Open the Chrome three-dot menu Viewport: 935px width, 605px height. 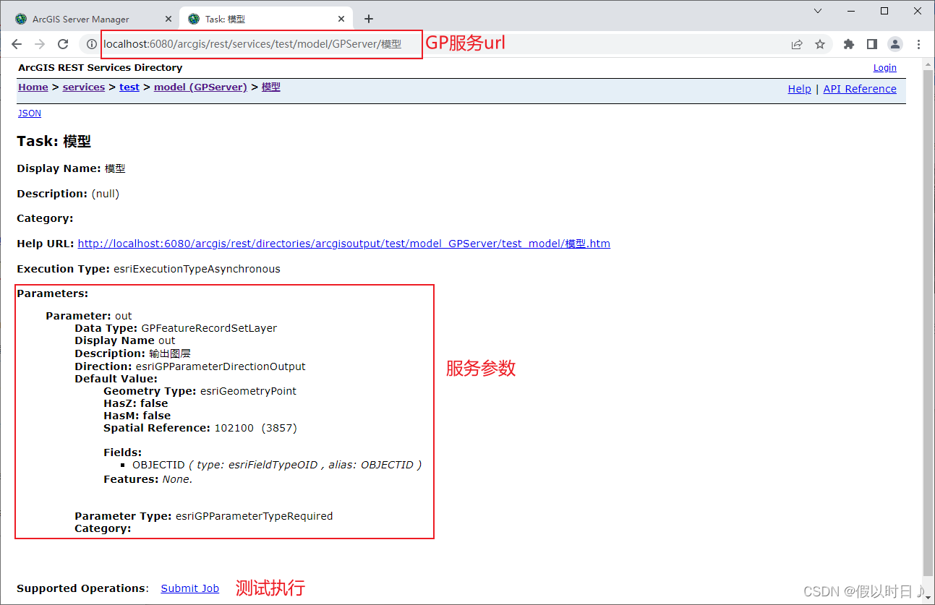918,44
